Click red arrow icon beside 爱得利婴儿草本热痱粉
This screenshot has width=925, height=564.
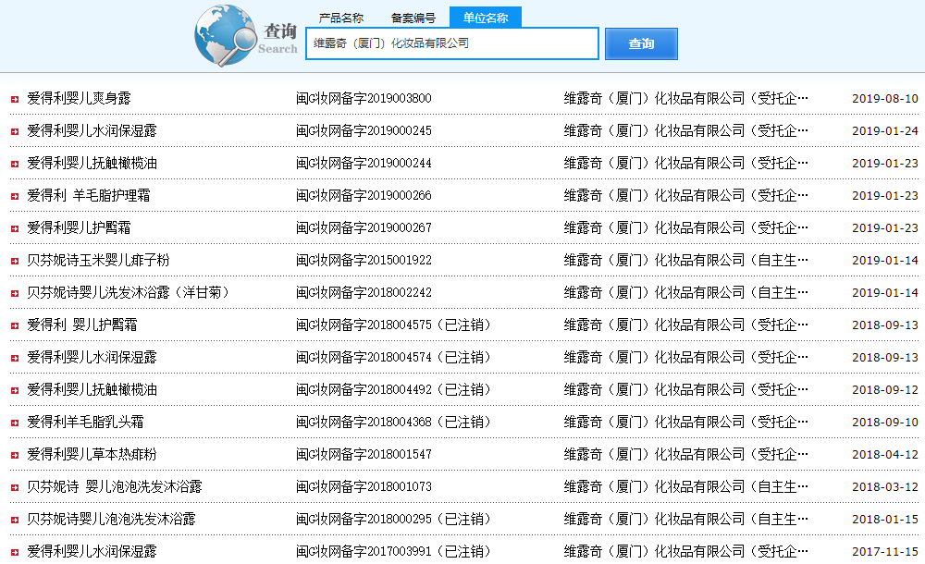[15, 455]
